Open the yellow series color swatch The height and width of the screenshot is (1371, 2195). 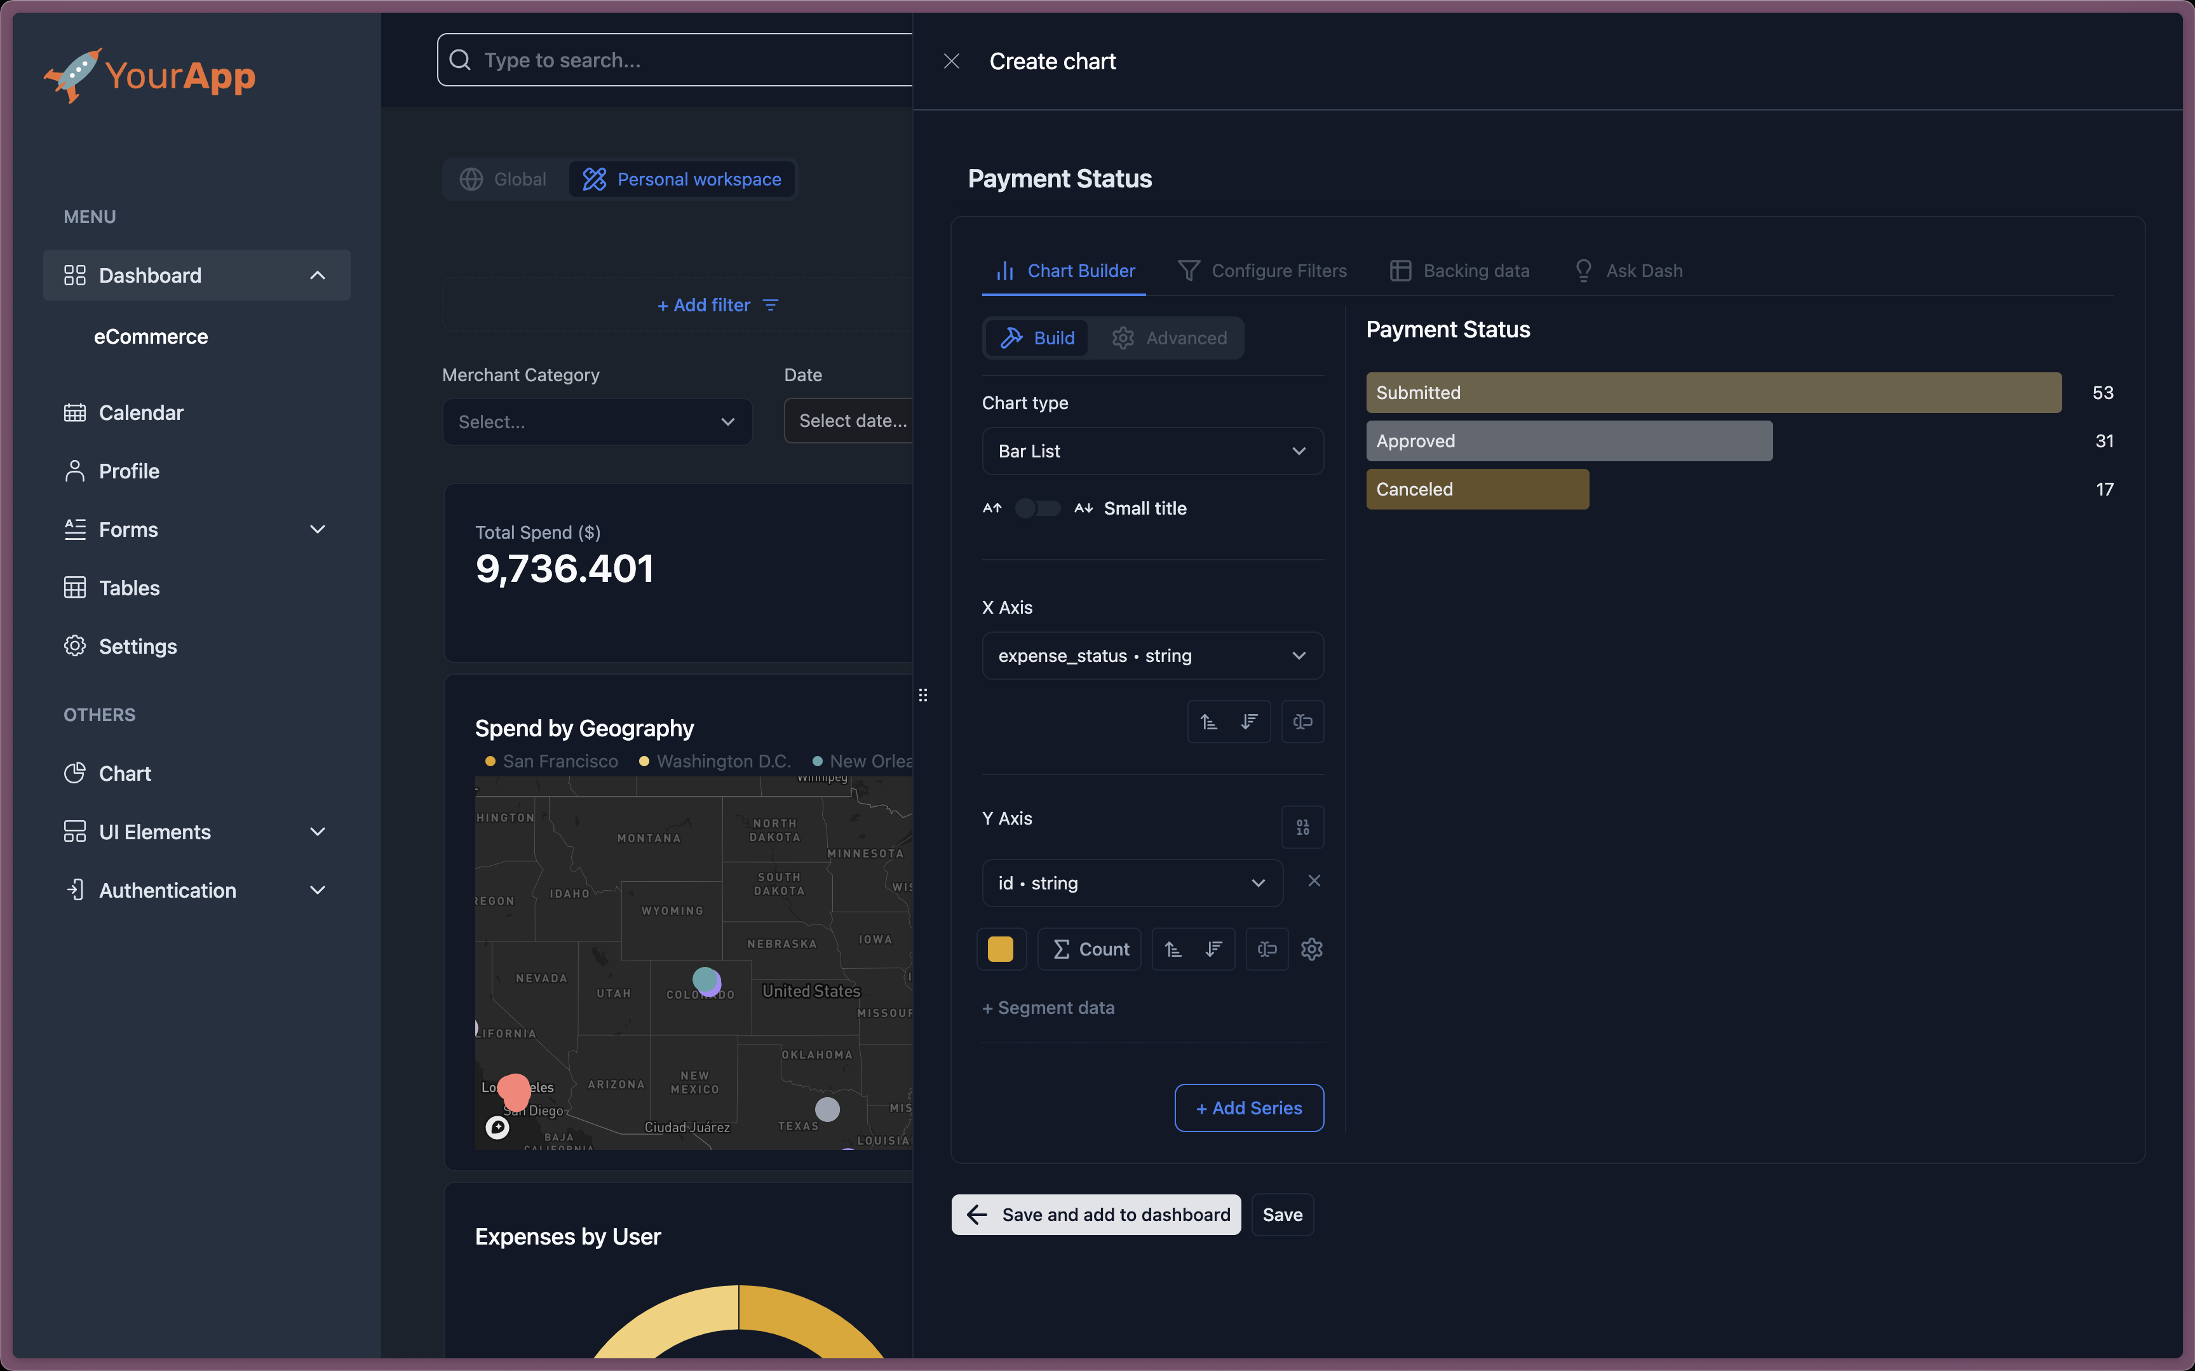click(x=1000, y=949)
